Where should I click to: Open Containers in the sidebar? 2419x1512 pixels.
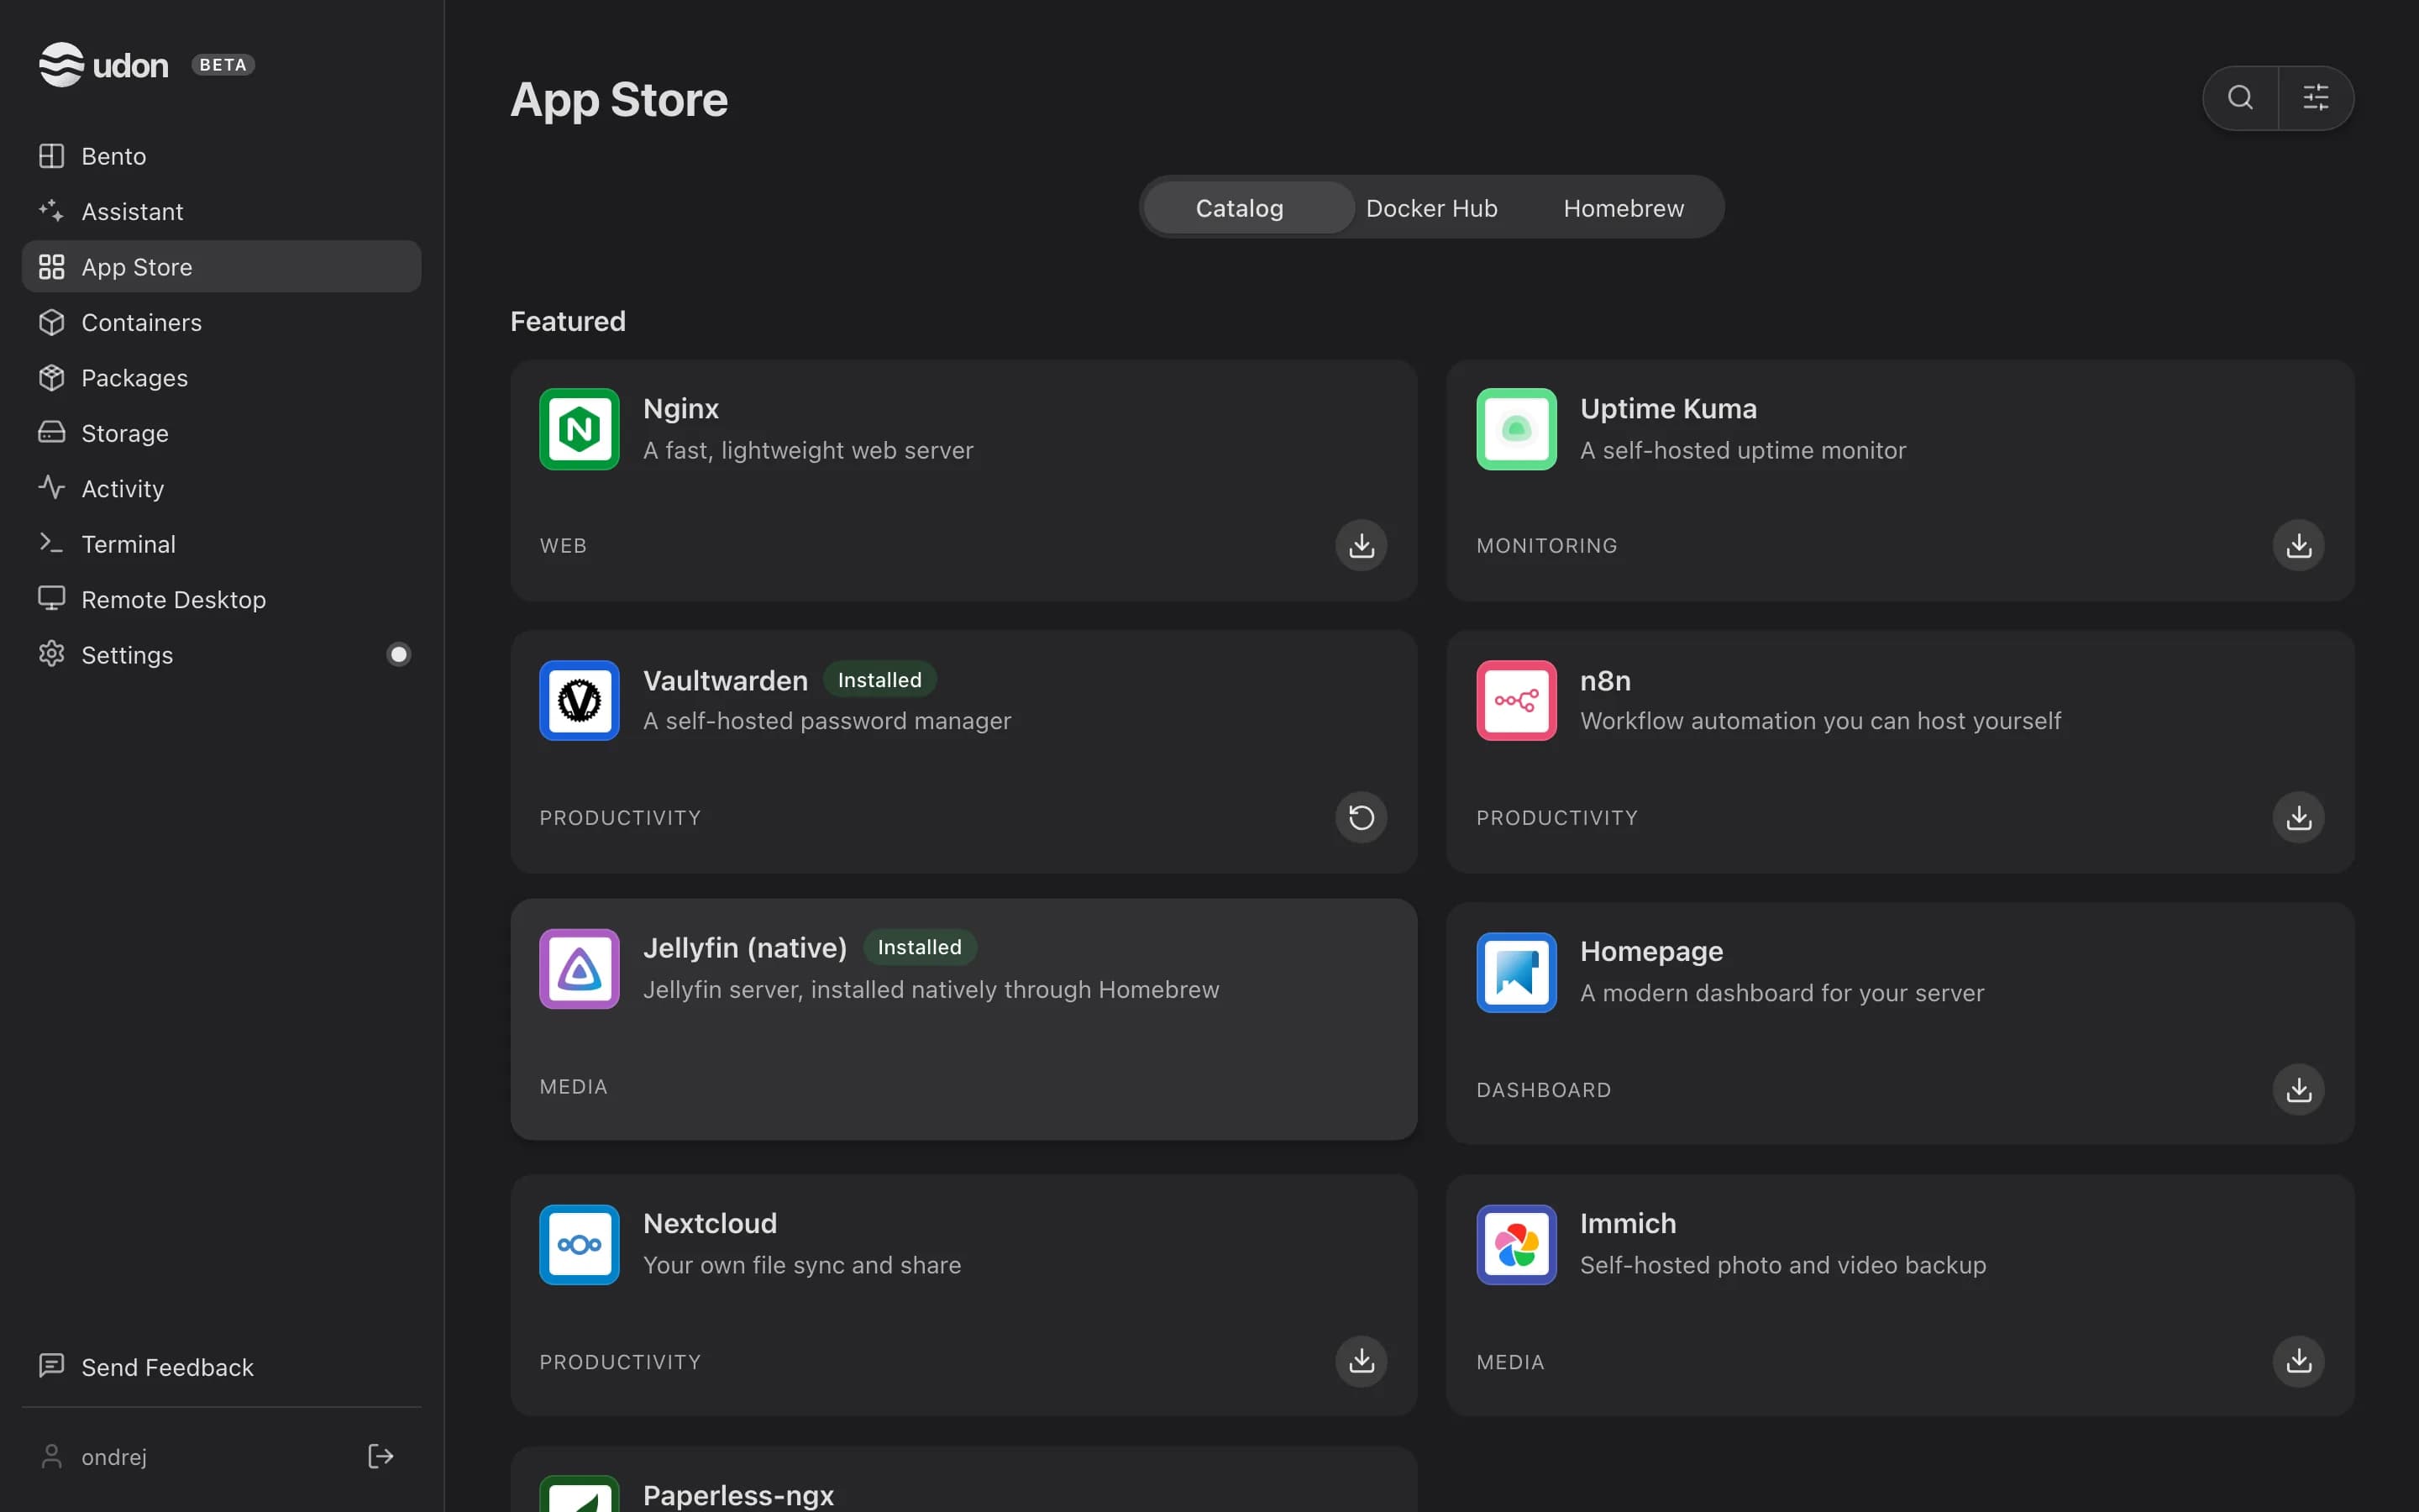(221, 322)
